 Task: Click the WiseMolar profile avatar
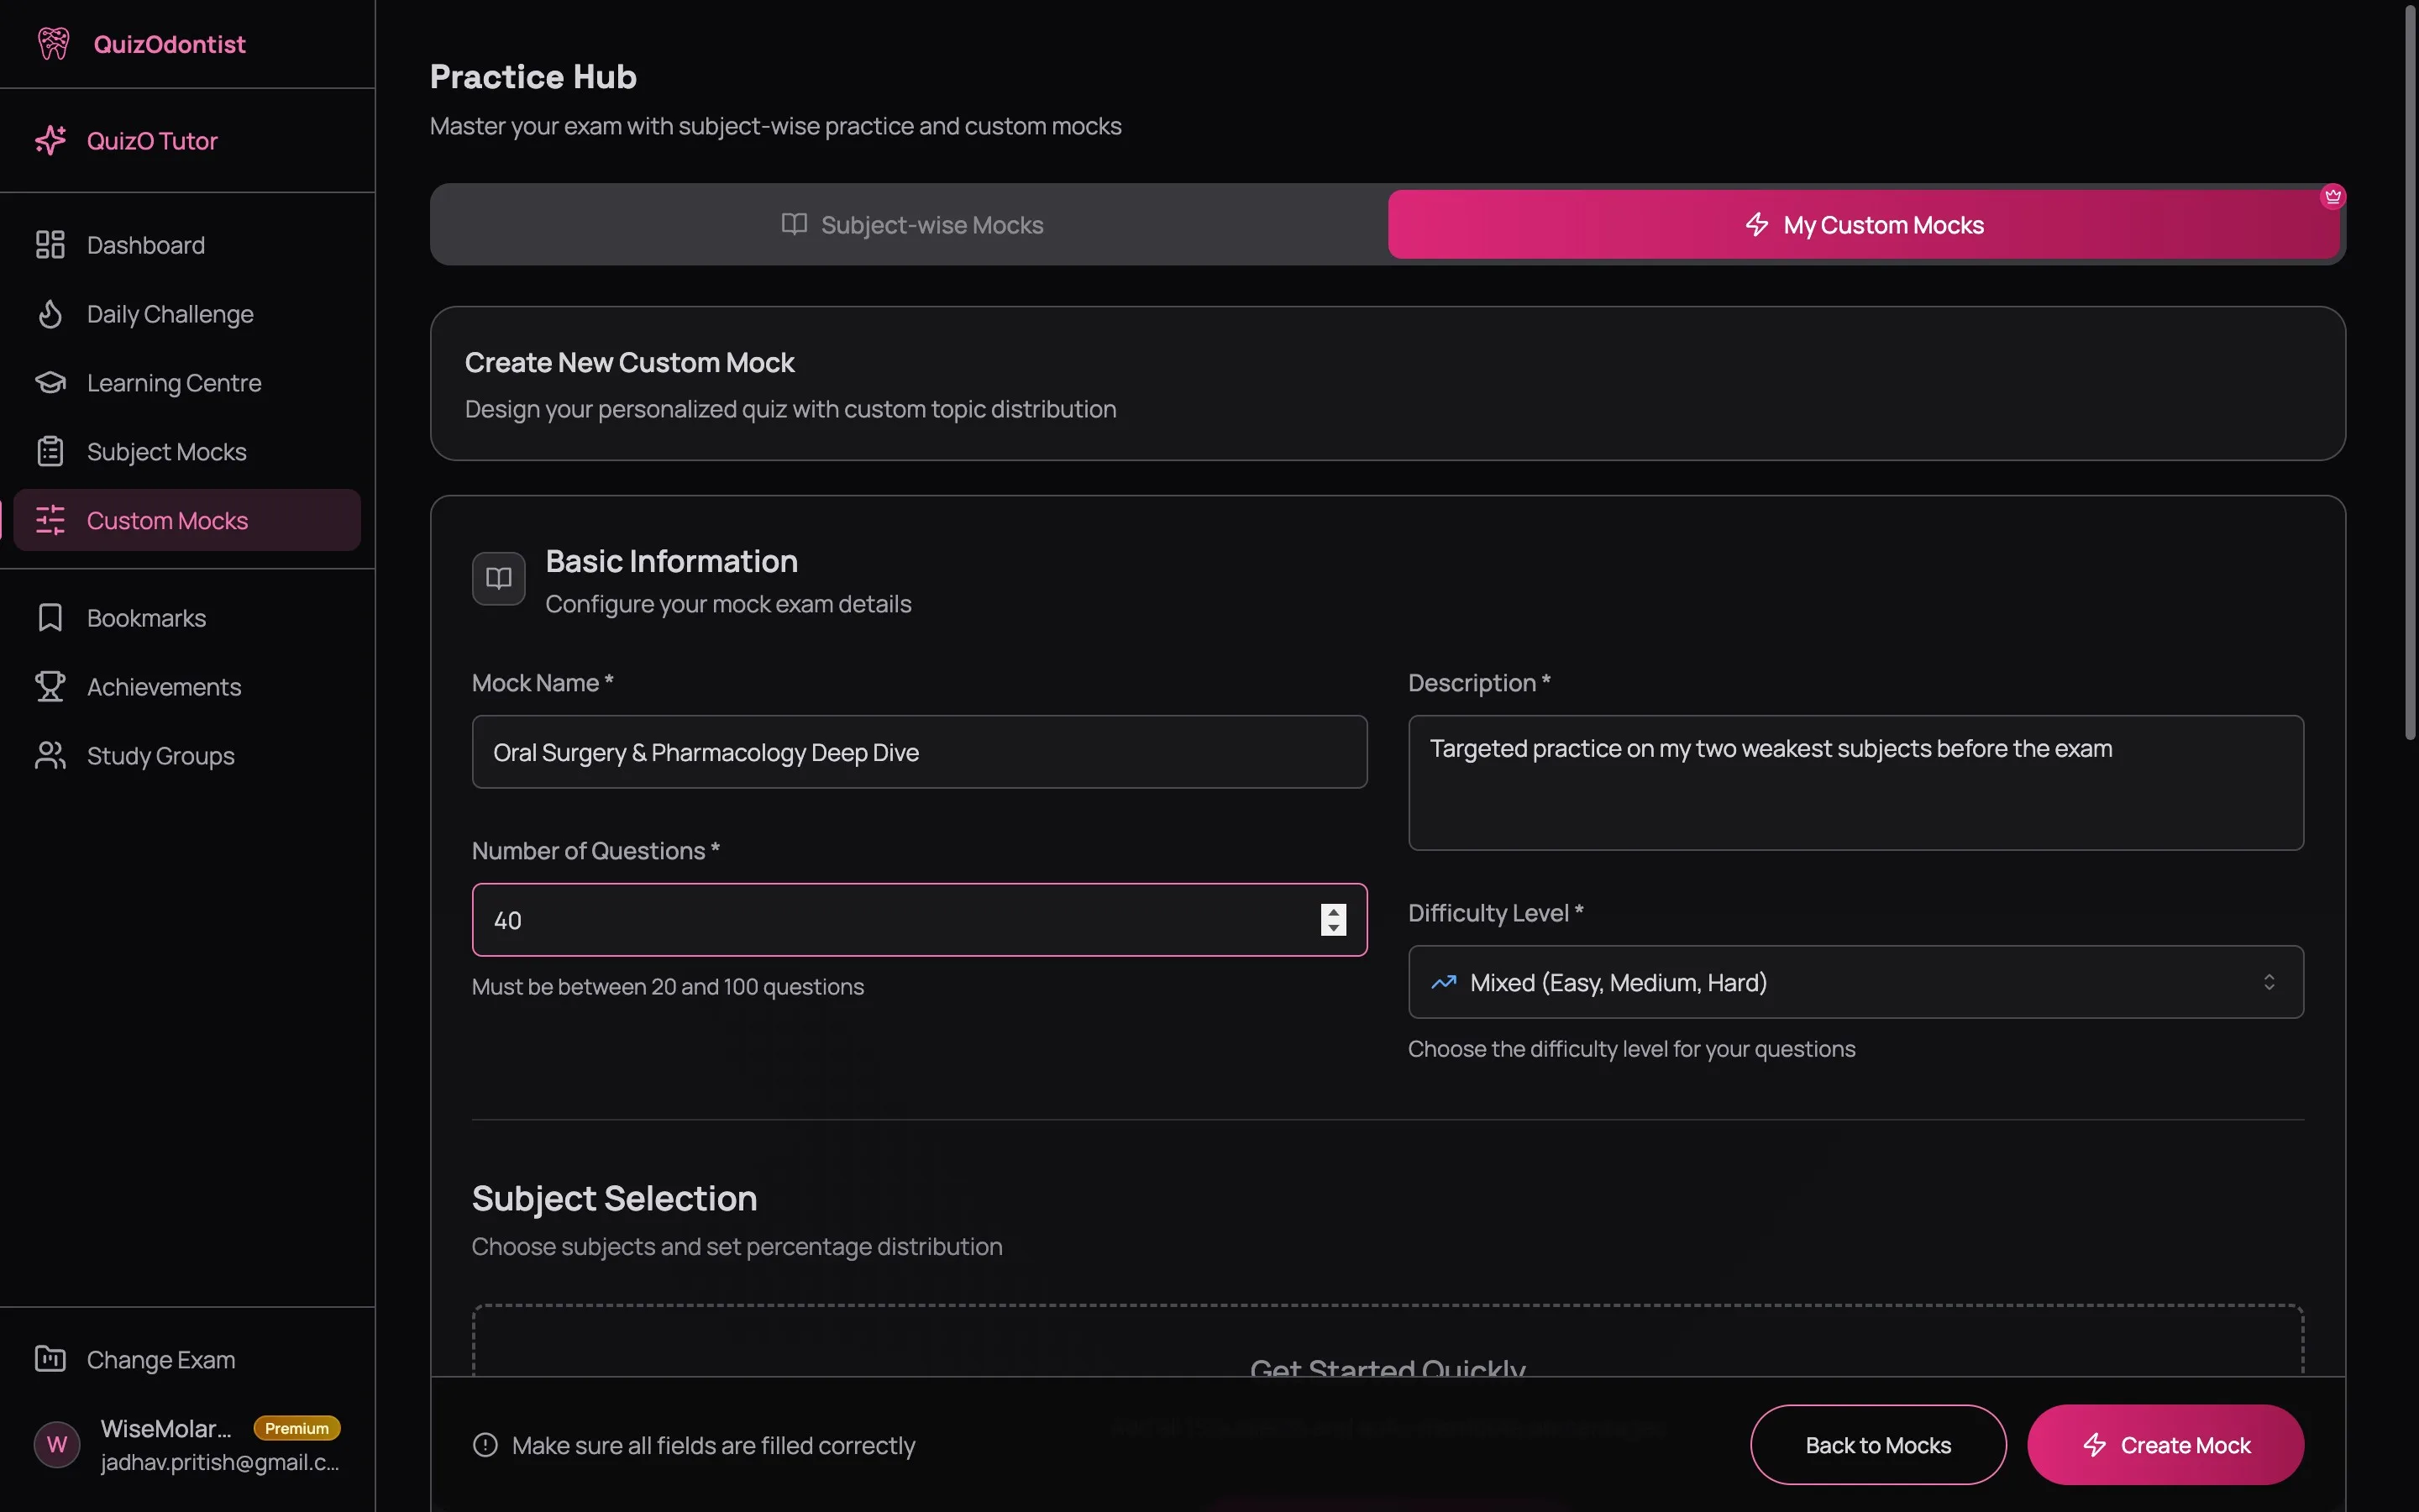click(x=56, y=1443)
